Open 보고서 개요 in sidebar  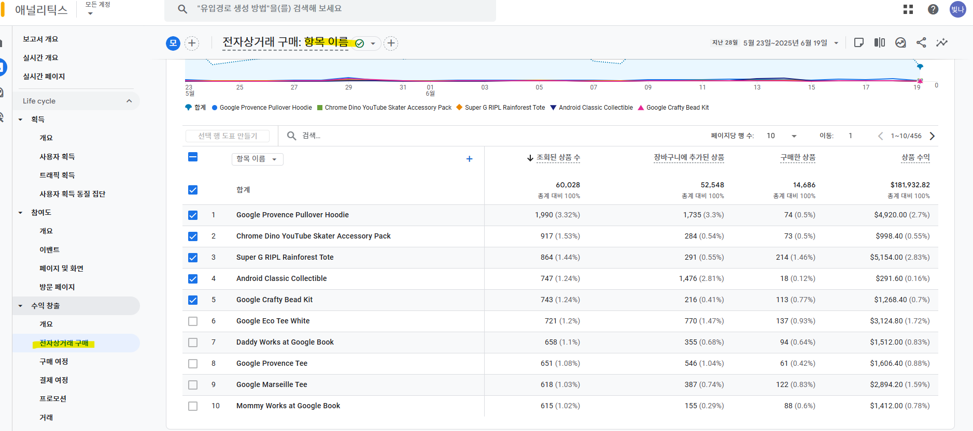pyautogui.click(x=40, y=39)
